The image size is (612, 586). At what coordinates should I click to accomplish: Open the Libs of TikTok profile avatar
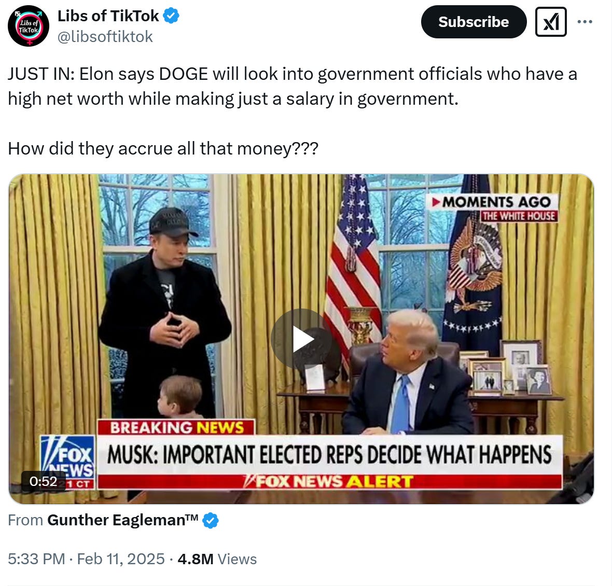coord(29,26)
